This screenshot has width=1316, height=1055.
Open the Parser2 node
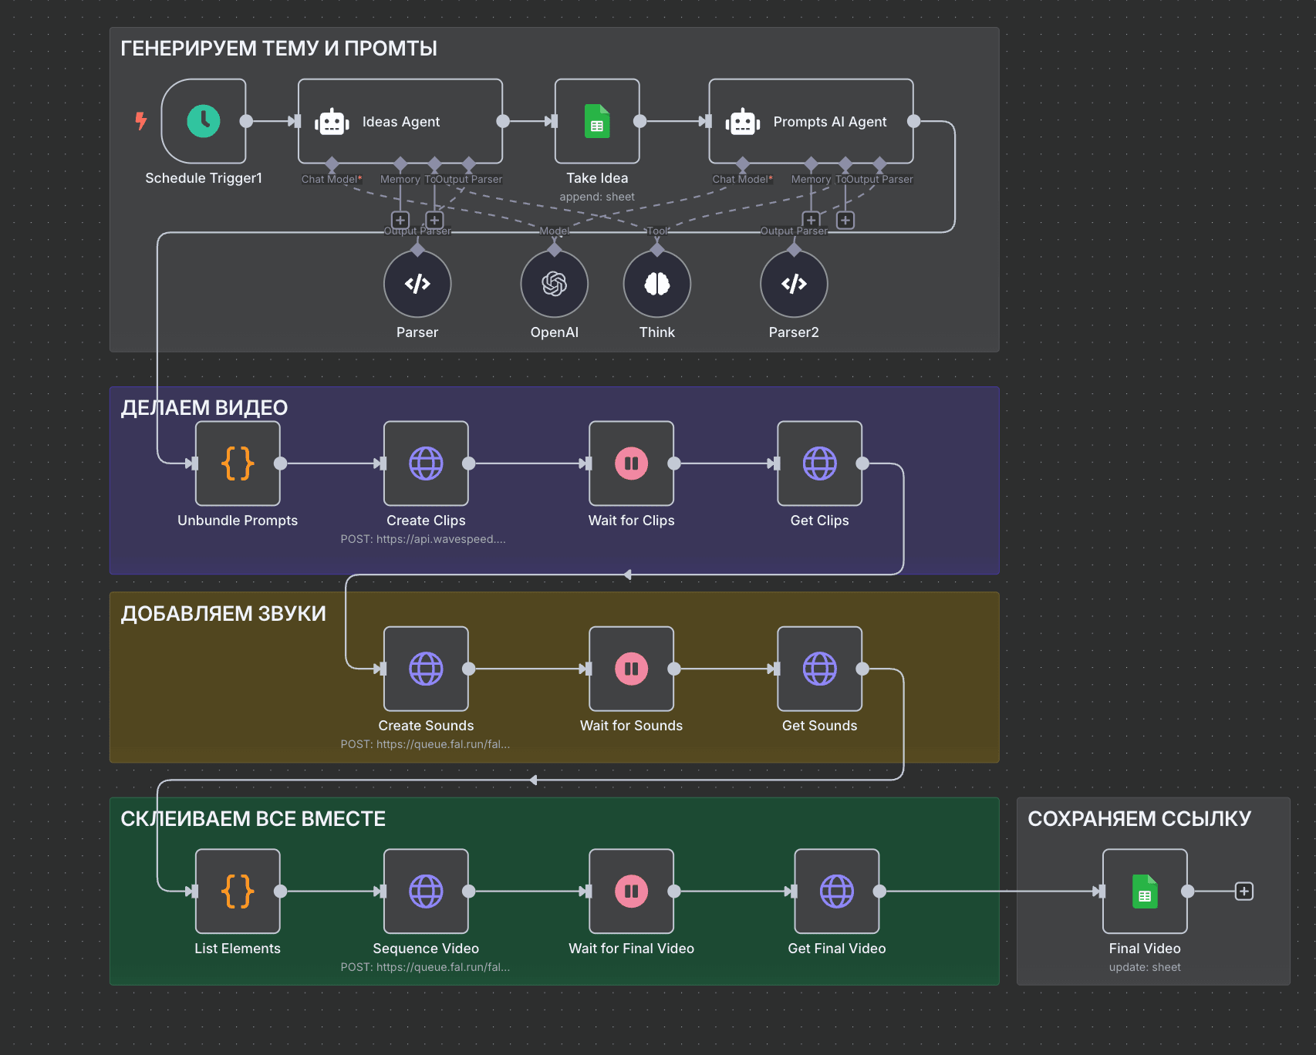click(x=794, y=284)
